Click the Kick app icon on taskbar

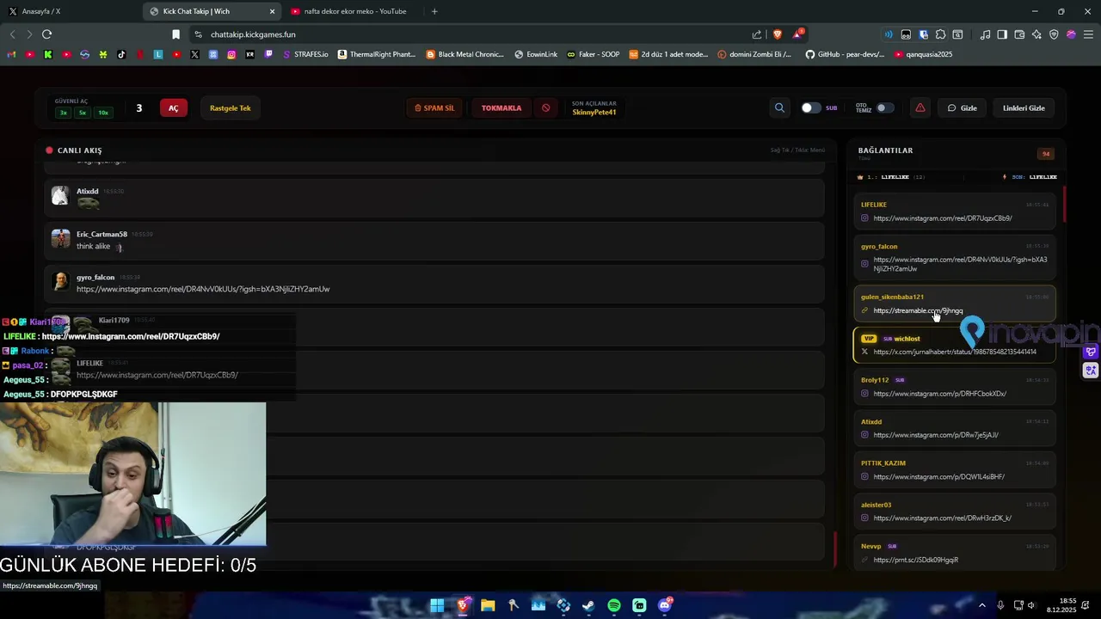tap(639, 605)
